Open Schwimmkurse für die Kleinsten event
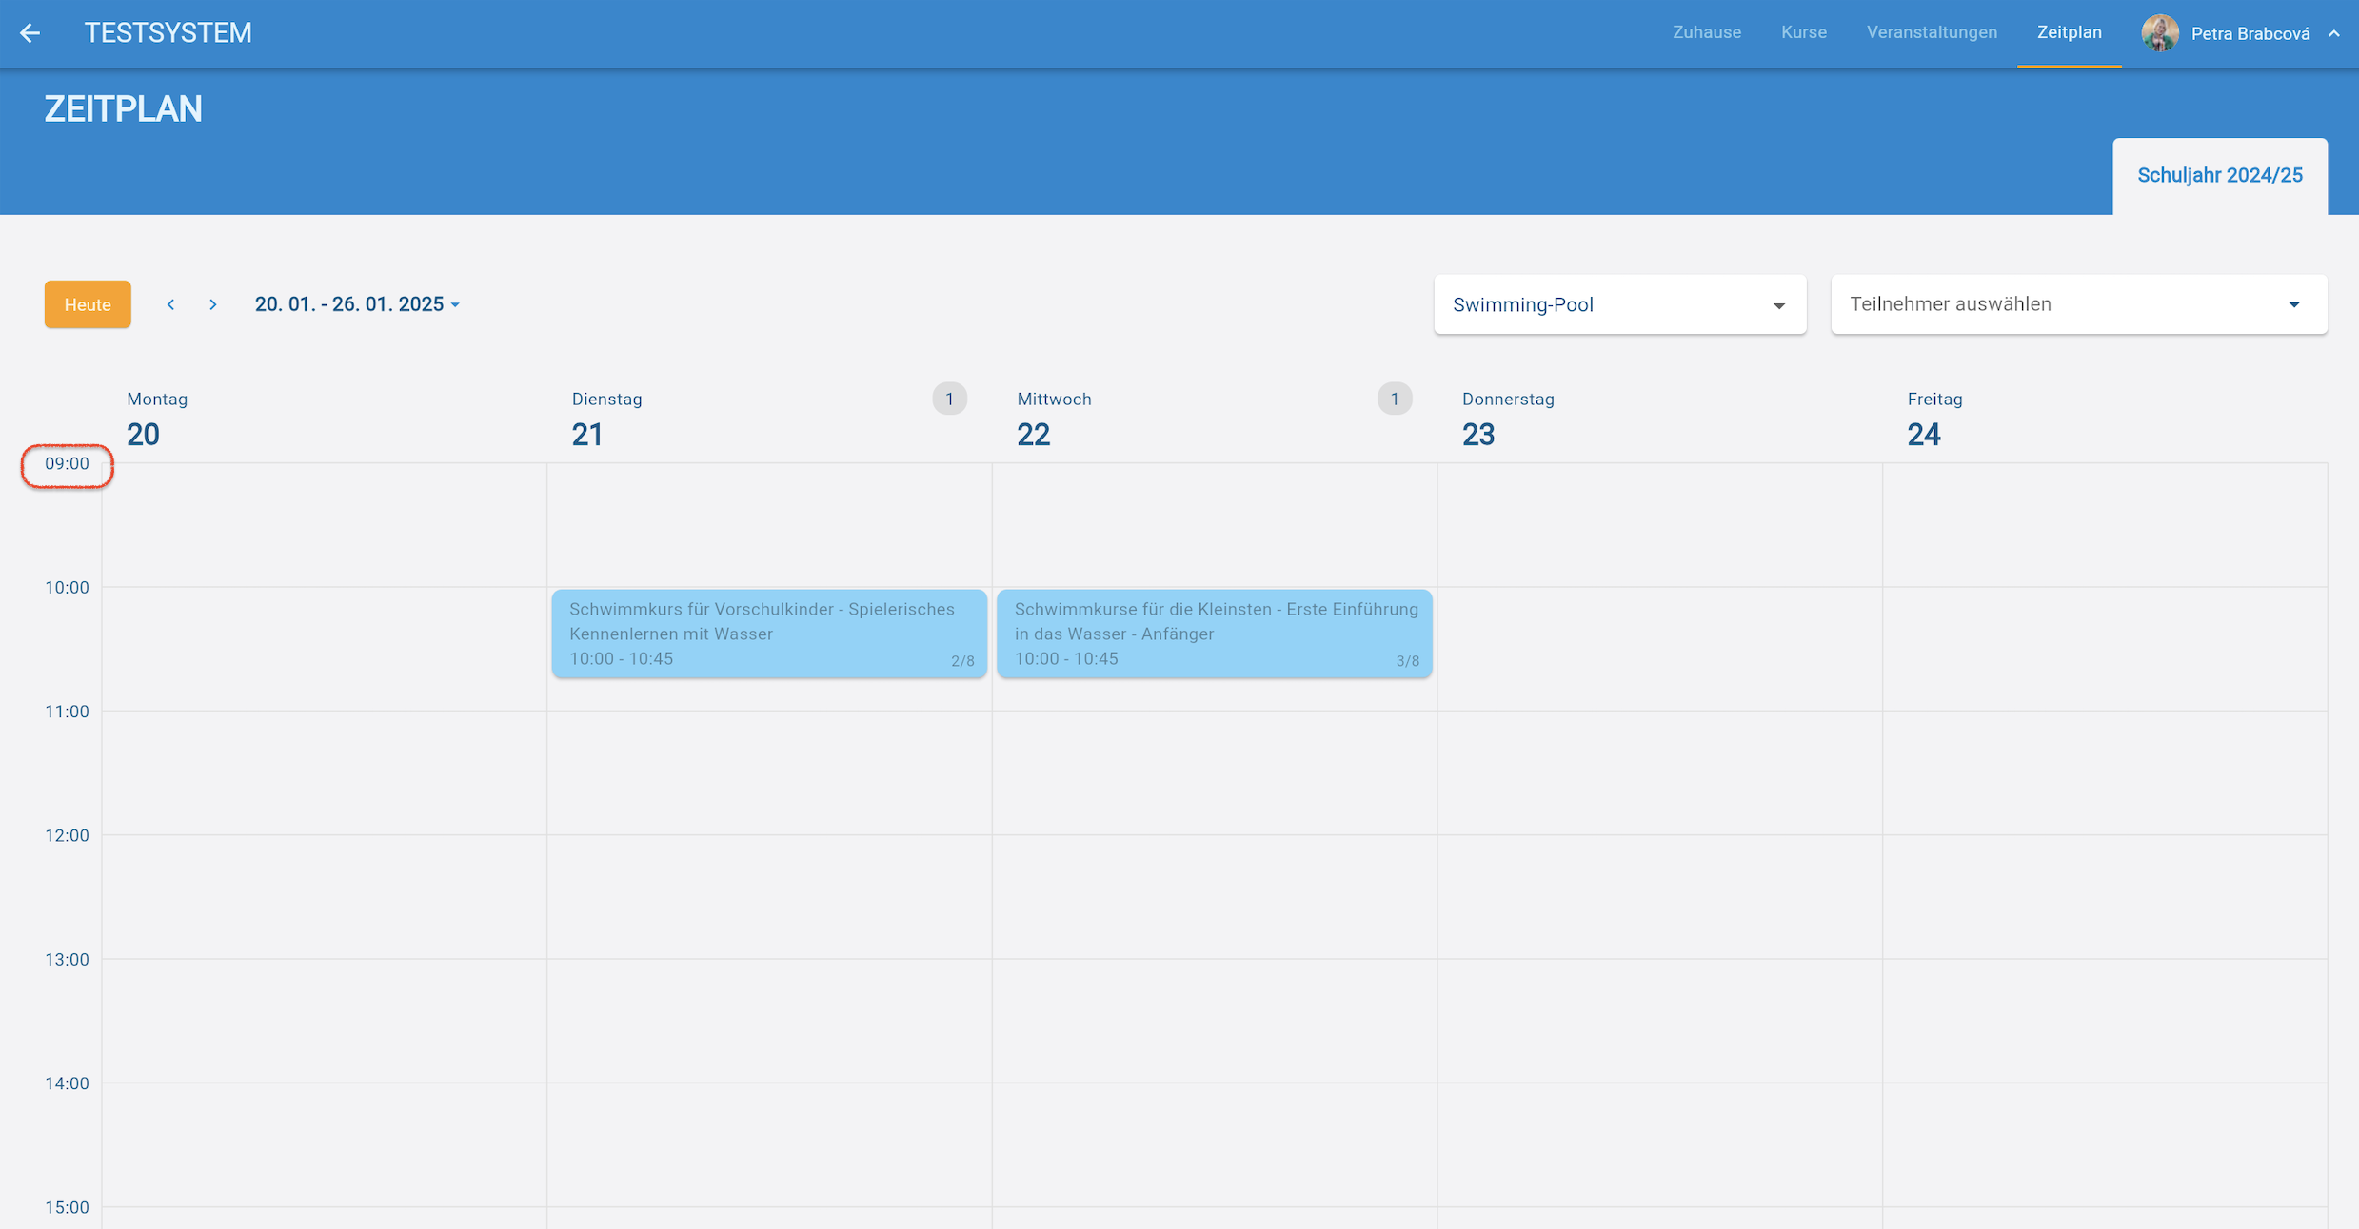Image resolution: width=2359 pixels, height=1229 pixels. click(x=1214, y=633)
